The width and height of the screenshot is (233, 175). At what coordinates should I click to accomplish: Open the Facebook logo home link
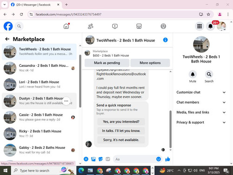pyautogui.click(x=8, y=26)
